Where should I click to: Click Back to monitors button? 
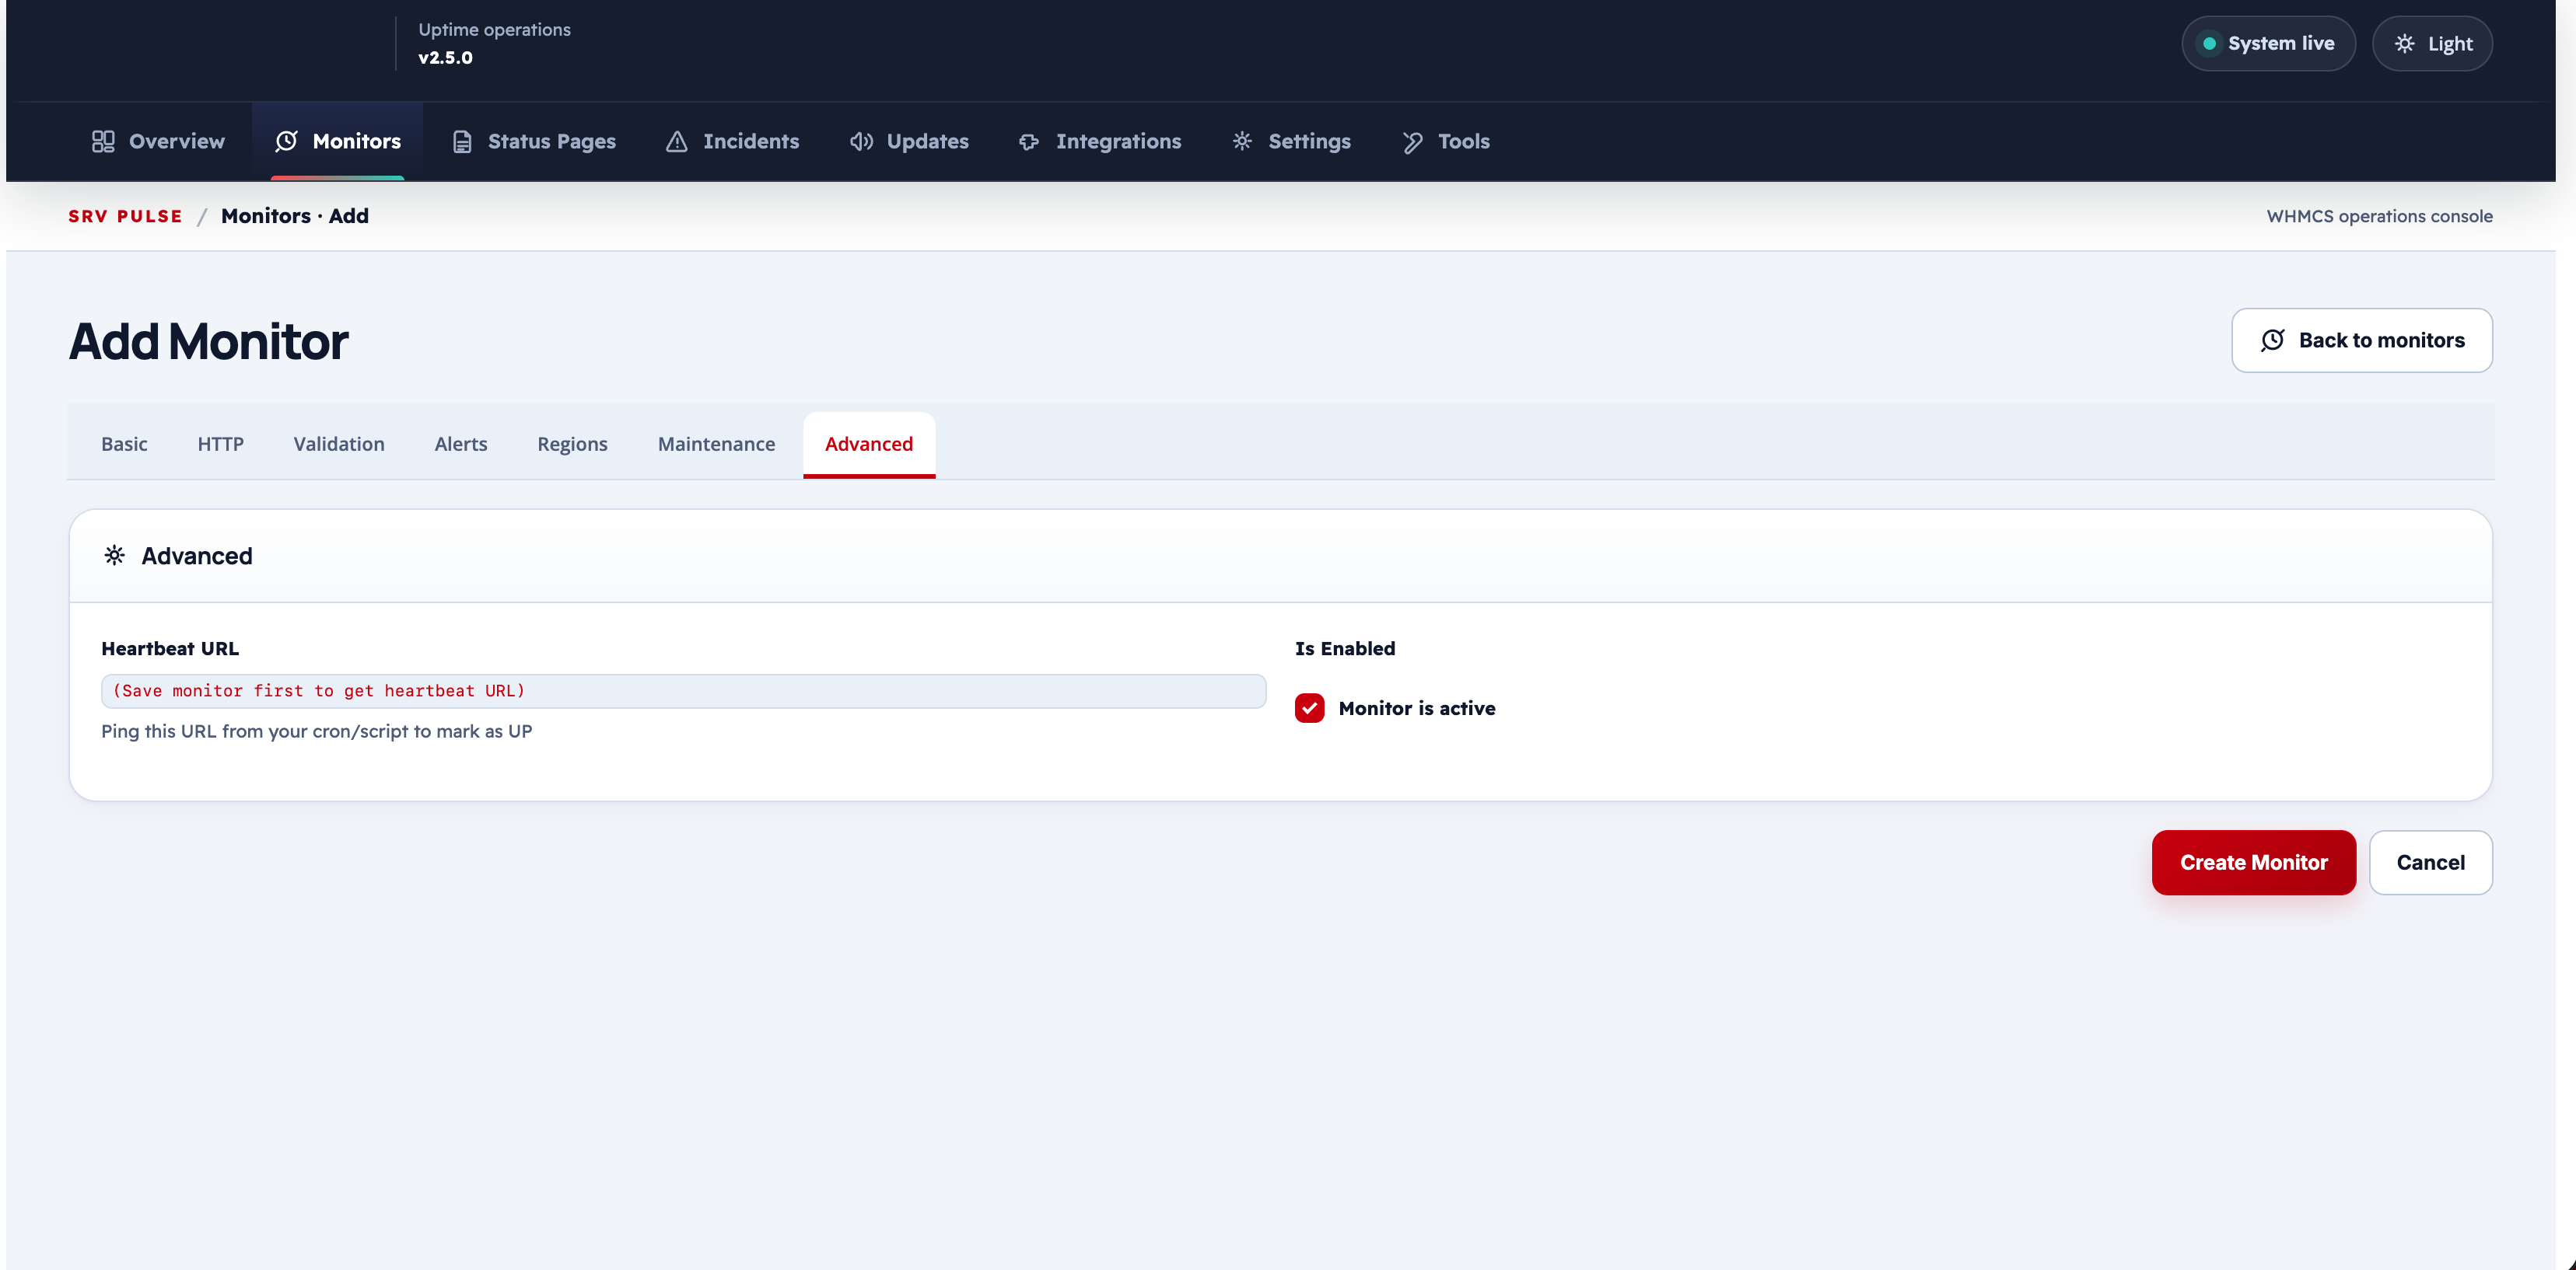[x=2361, y=340]
